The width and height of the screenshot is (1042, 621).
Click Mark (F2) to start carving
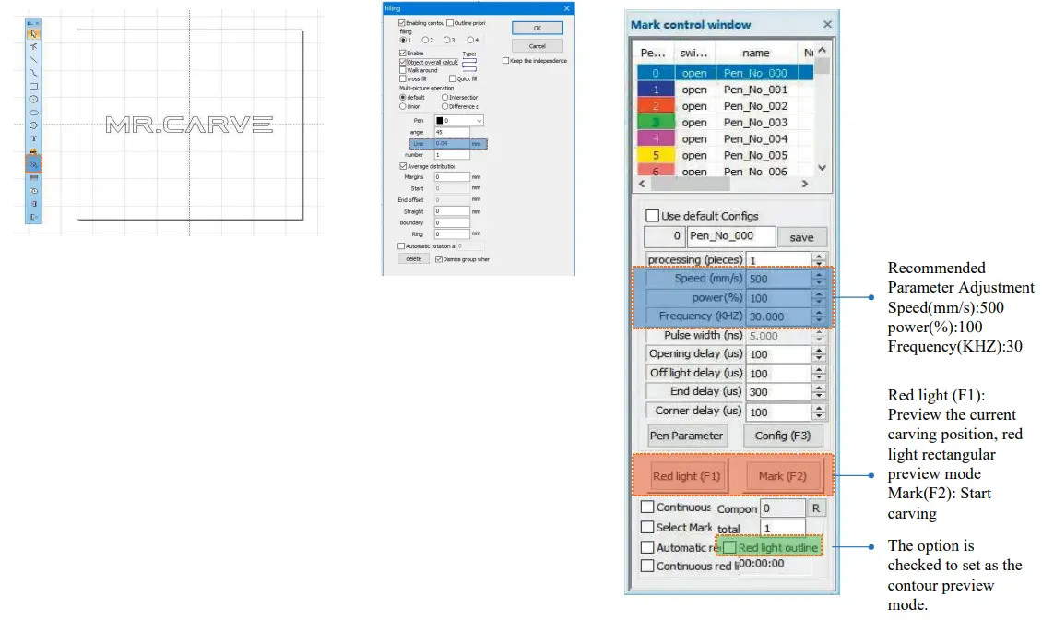[782, 476]
